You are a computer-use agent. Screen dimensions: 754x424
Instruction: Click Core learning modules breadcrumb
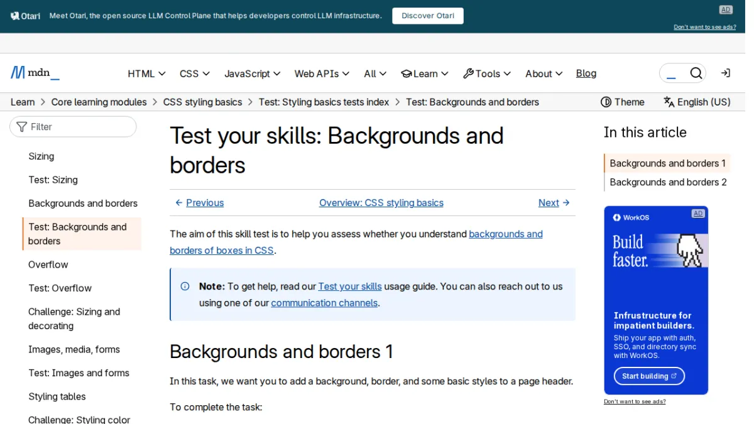(x=99, y=102)
